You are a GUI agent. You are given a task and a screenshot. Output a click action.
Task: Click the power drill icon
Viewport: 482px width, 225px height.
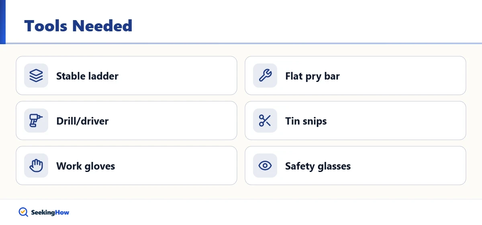[36, 121]
